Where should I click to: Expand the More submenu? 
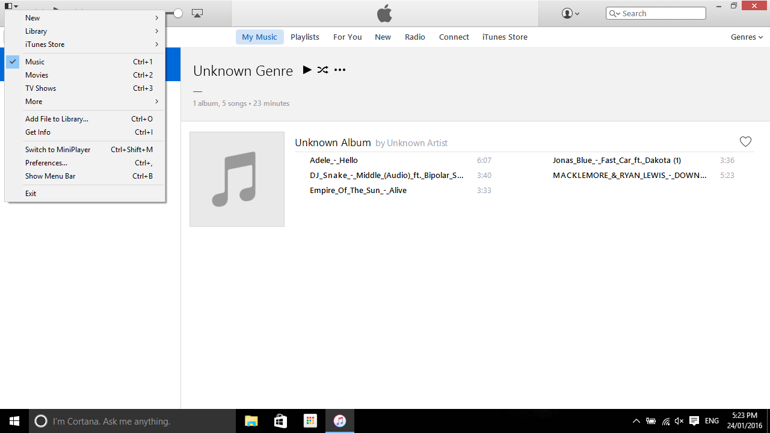tap(85, 102)
